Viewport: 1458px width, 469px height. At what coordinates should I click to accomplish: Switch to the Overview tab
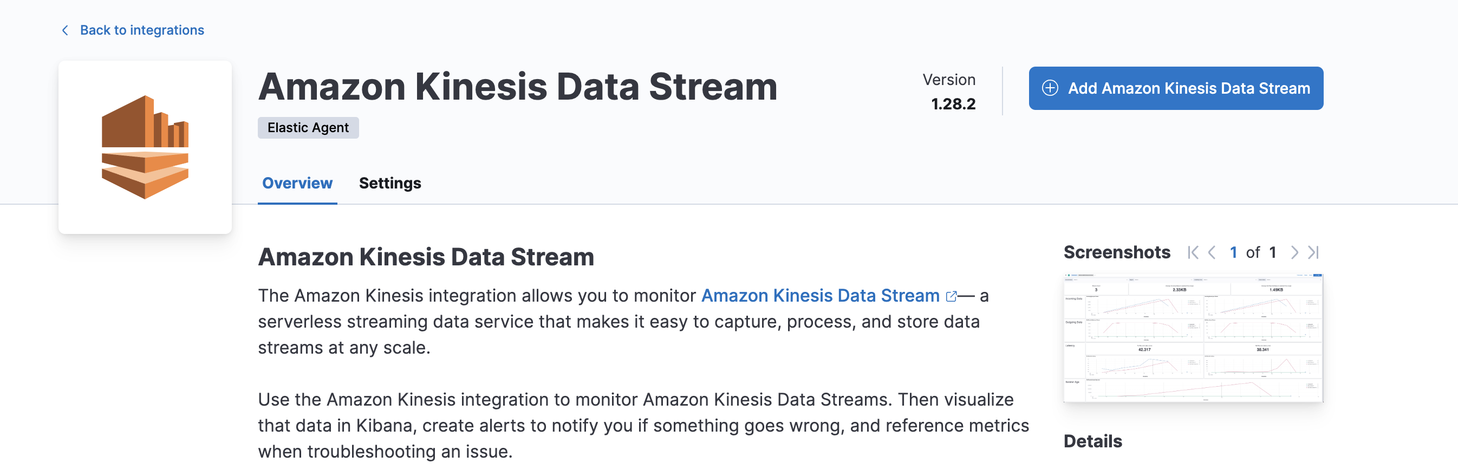pos(297,183)
